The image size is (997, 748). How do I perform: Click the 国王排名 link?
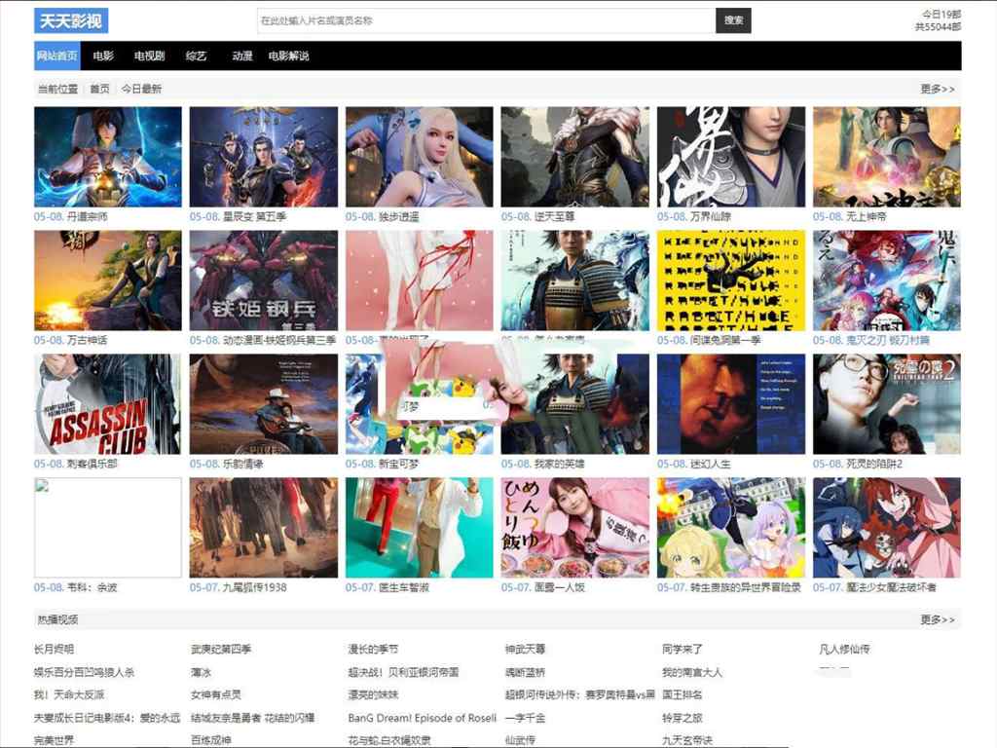point(683,694)
